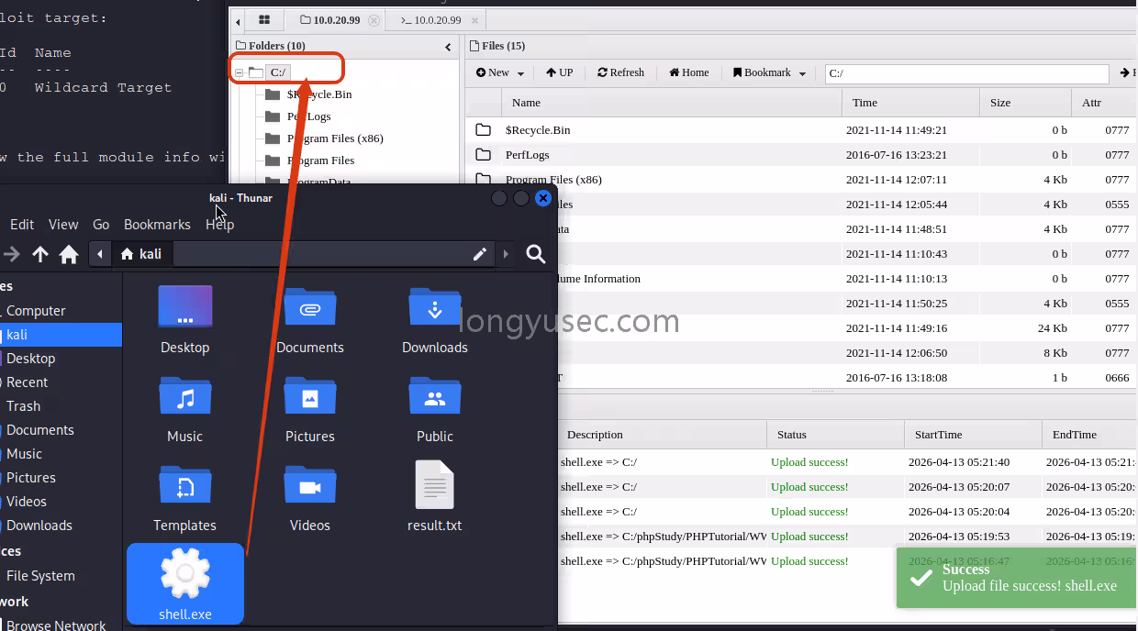Open the Music folder icon in Thunar's file view
Viewport: 1138px width, 631px height.
pos(185,395)
